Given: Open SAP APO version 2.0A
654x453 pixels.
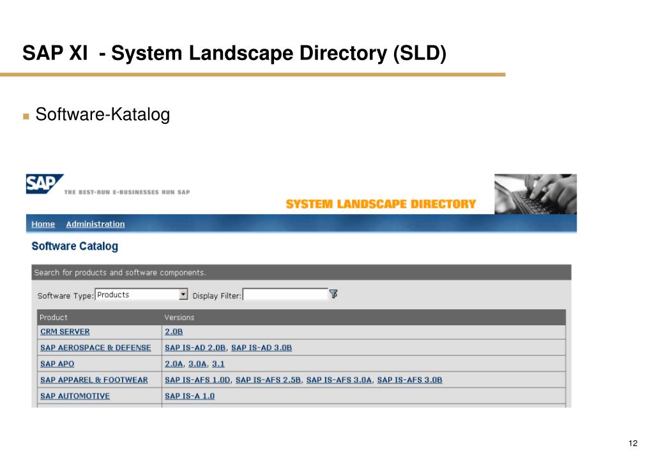Looking at the screenshot, I should pos(174,364).
